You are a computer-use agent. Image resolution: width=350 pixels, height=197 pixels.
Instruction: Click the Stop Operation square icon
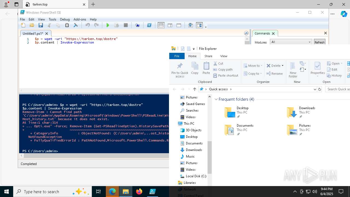126,25
